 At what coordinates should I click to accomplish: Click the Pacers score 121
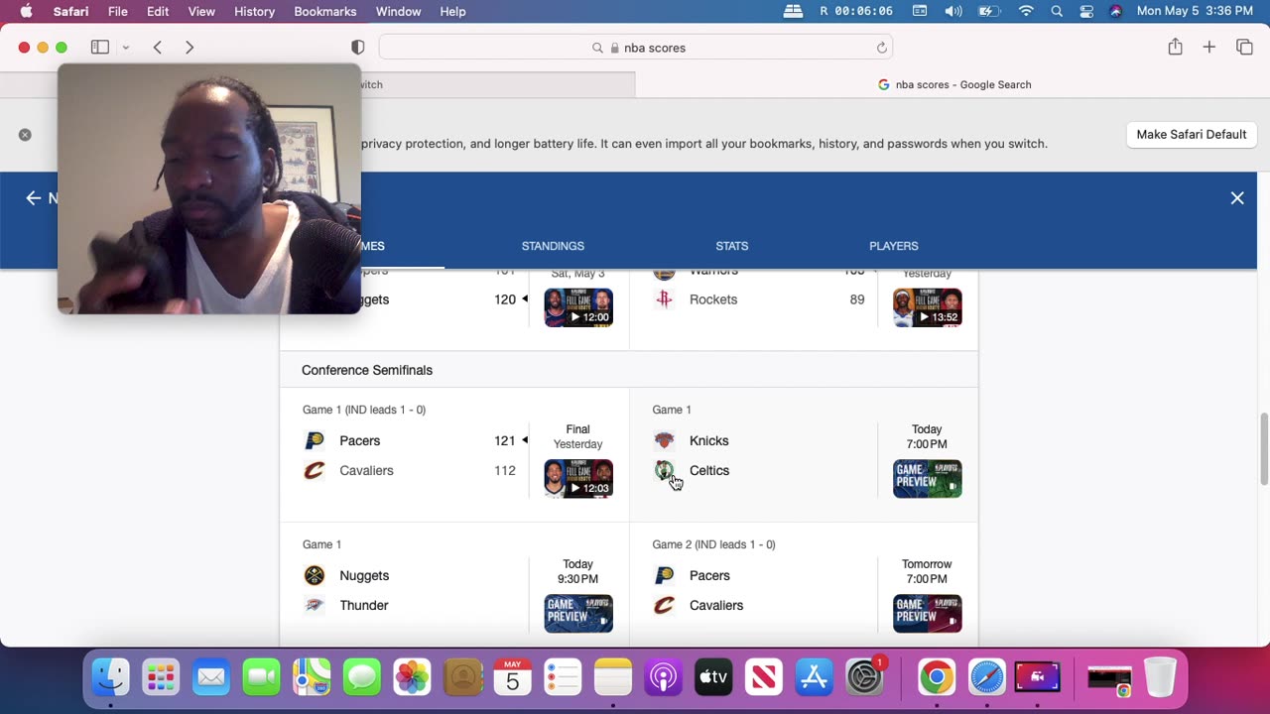[x=505, y=440]
